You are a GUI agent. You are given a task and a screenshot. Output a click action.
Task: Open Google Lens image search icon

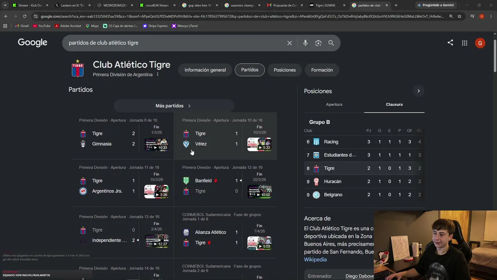tap(318, 43)
